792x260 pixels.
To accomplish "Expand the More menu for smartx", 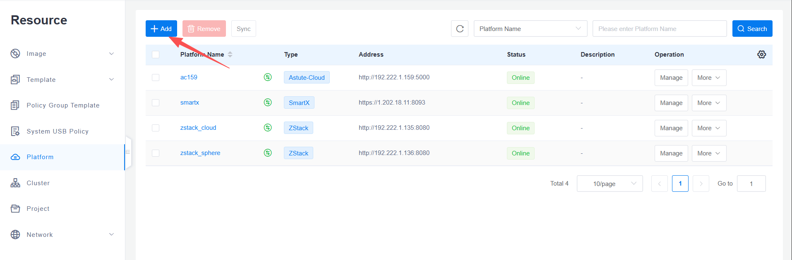I will pos(708,103).
